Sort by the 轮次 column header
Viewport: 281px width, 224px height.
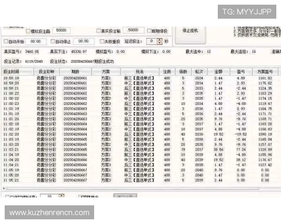(x=199, y=72)
